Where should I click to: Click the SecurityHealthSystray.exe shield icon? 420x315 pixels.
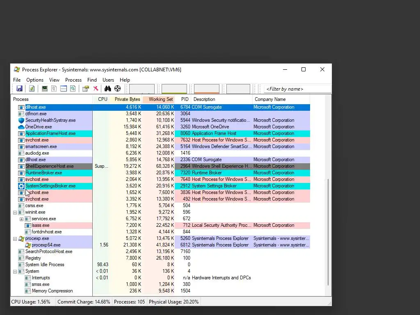click(21, 120)
